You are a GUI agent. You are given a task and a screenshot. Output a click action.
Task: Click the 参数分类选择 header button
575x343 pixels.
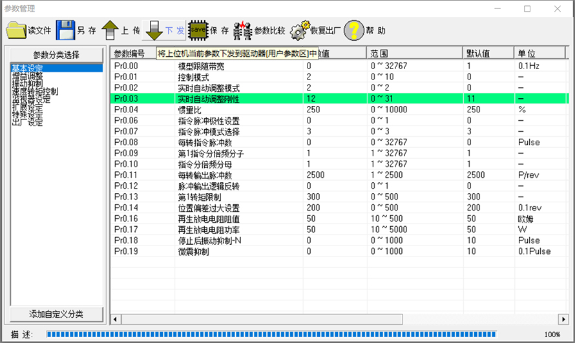57,54
